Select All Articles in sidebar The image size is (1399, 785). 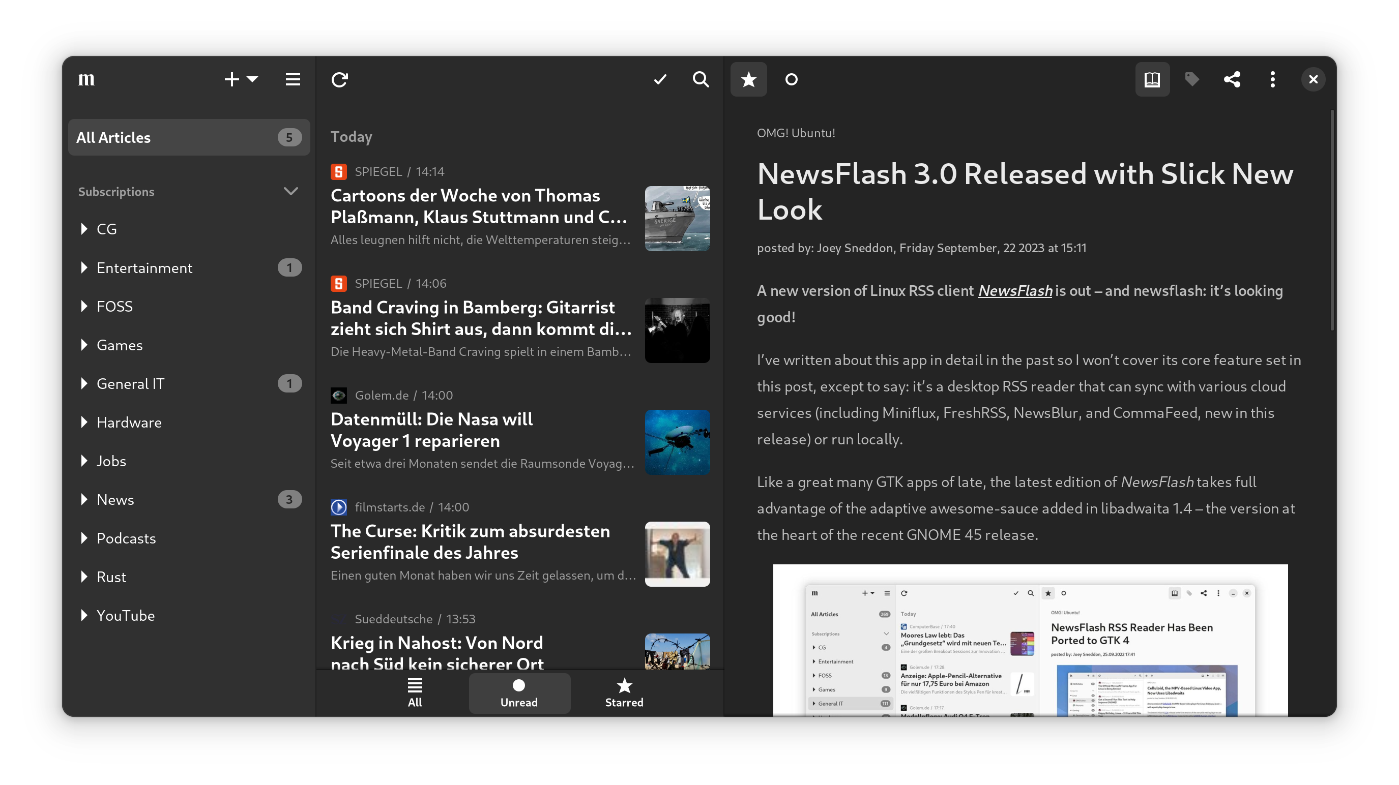[x=188, y=137]
